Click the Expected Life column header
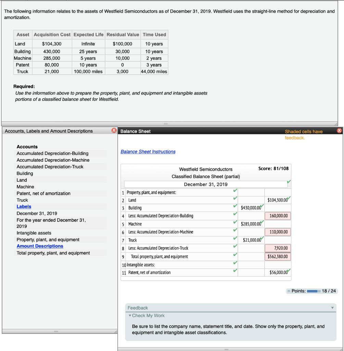The image size is (344, 351). point(89,35)
